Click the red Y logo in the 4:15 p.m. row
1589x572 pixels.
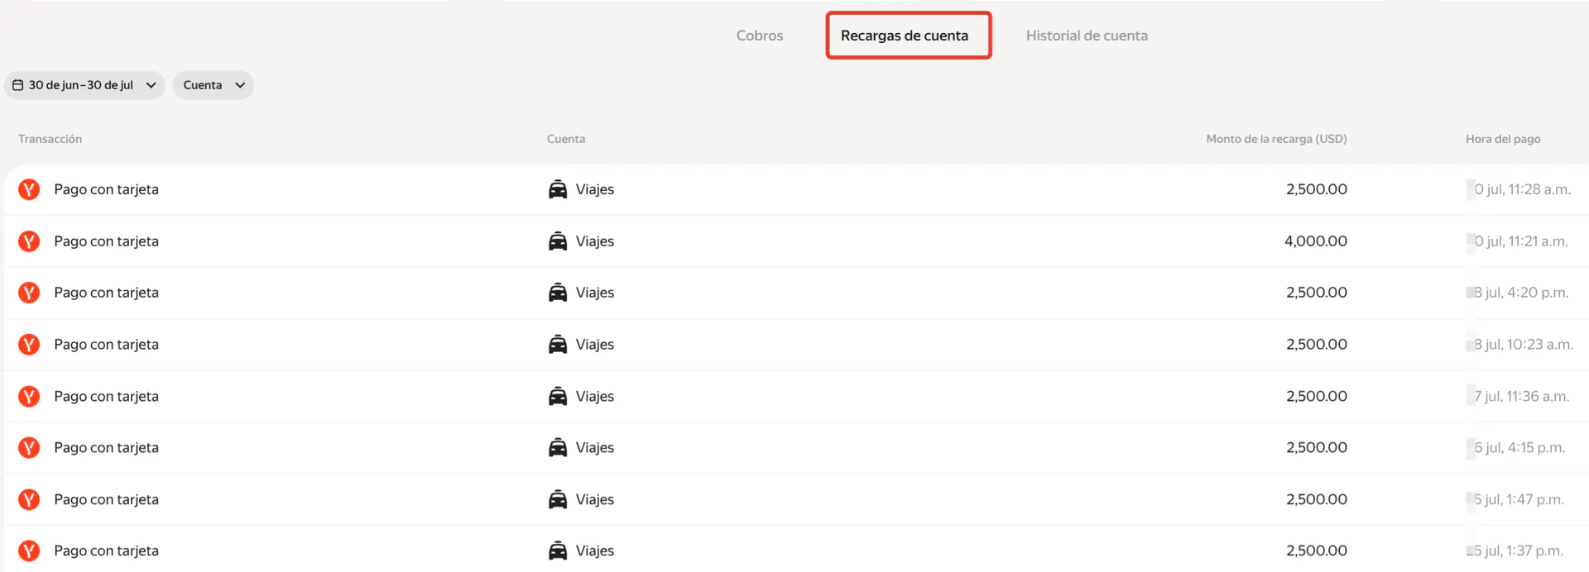pyautogui.click(x=29, y=448)
